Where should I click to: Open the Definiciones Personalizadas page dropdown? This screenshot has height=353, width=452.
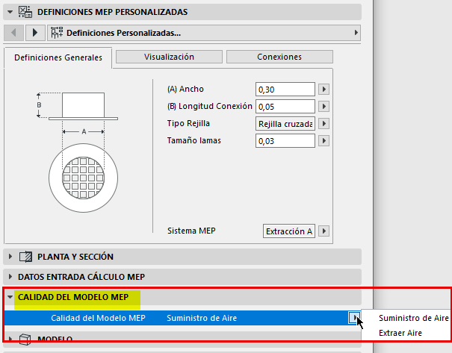(204, 33)
